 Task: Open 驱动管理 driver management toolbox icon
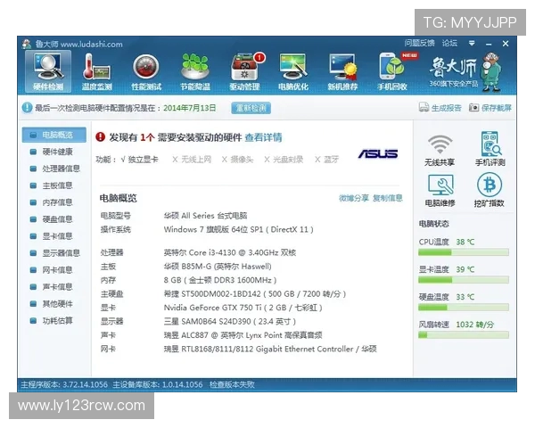245,71
